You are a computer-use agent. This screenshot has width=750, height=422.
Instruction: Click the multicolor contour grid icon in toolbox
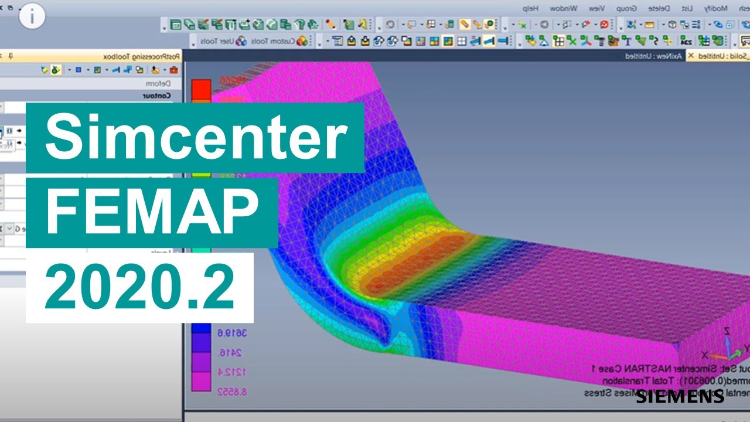[97, 70]
